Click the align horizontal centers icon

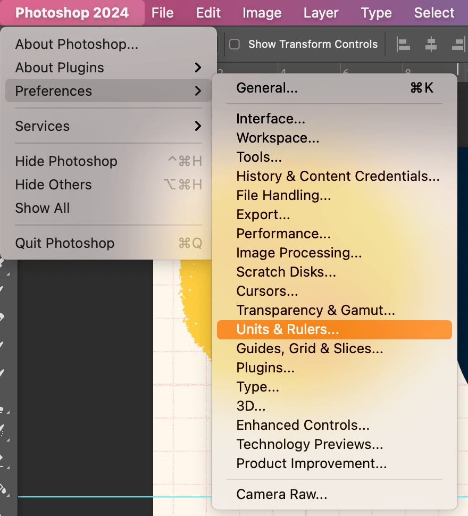tap(431, 44)
